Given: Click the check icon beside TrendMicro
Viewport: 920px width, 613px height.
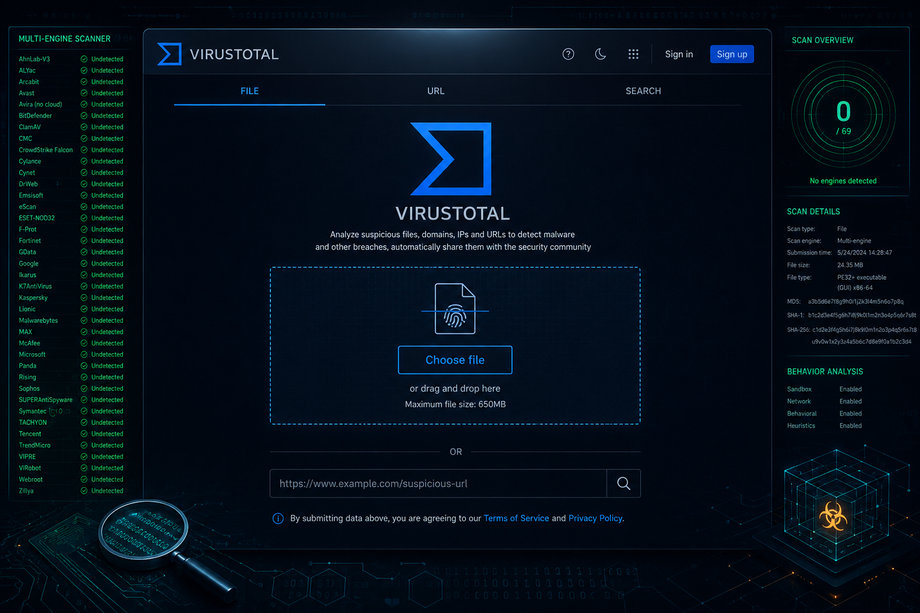Looking at the screenshot, I should point(84,445).
